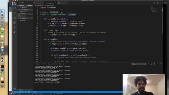Open oracle.csv in BACKSLASH folder
The image size is (169, 95).
pyautogui.click(x=23, y=16)
